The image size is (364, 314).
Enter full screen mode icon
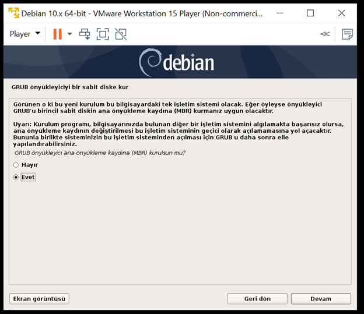[x=103, y=34]
